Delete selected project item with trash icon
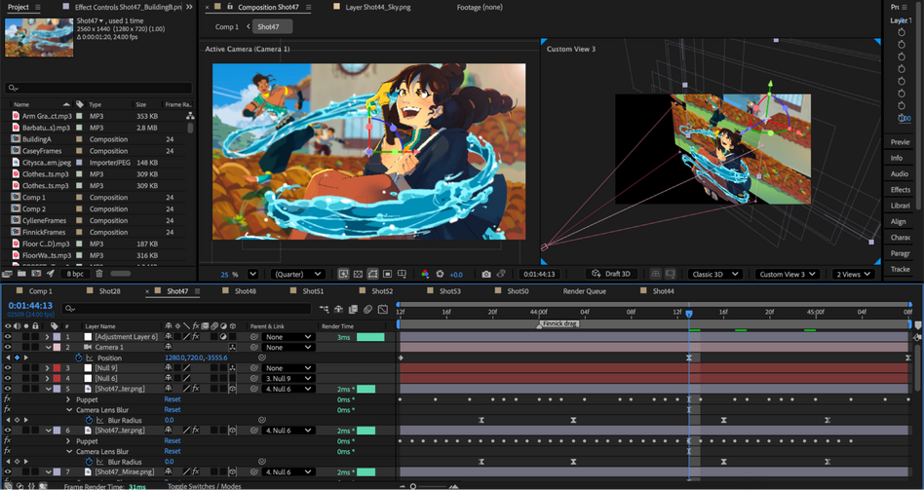The image size is (924, 490). pos(99,274)
